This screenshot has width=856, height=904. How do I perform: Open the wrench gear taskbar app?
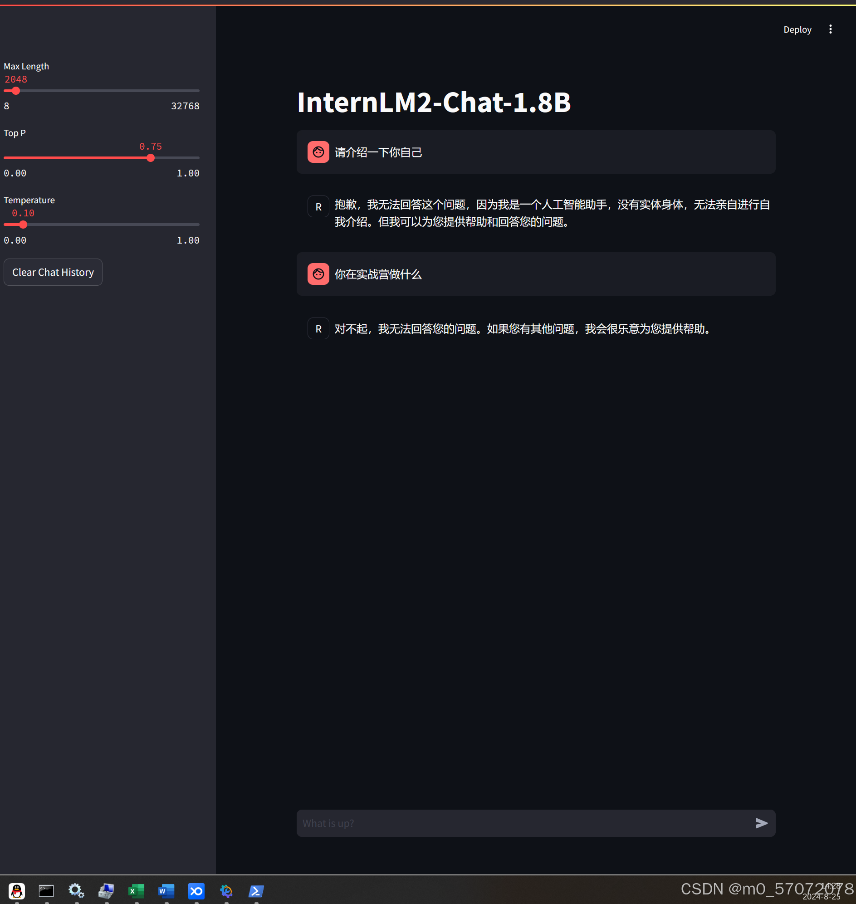226,891
